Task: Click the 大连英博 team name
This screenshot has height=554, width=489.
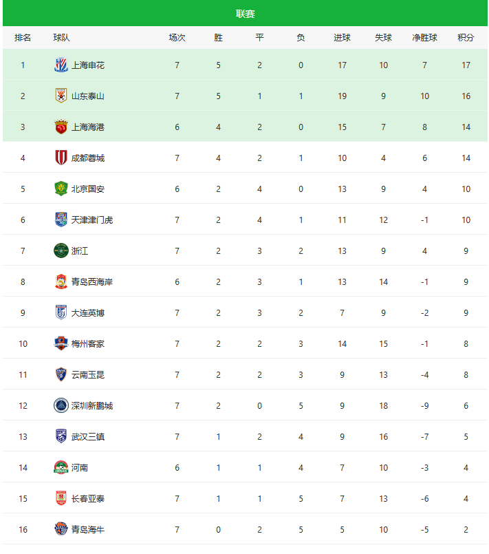Action: tap(88, 312)
